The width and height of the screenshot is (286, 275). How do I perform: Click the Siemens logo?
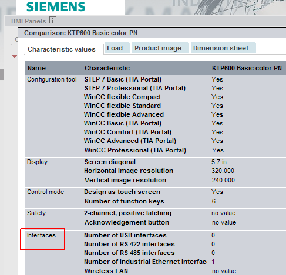click(56, 6)
